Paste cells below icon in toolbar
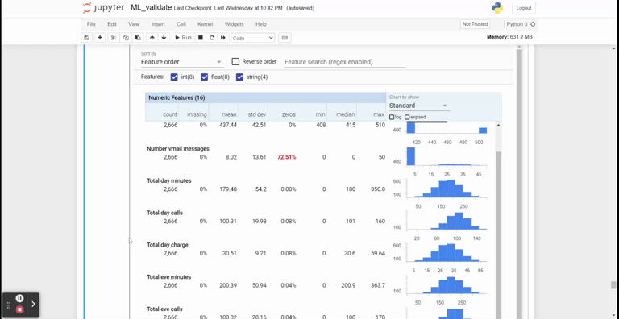The height and width of the screenshot is (319, 619). coord(137,38)
